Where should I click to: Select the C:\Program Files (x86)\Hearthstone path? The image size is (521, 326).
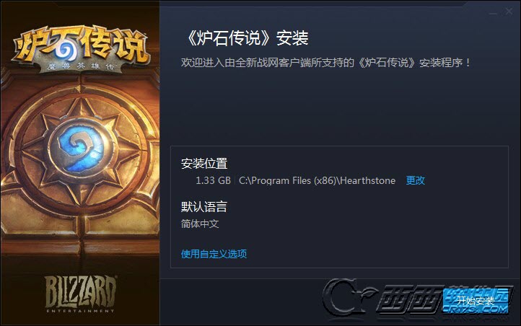[x=317, y=180]
